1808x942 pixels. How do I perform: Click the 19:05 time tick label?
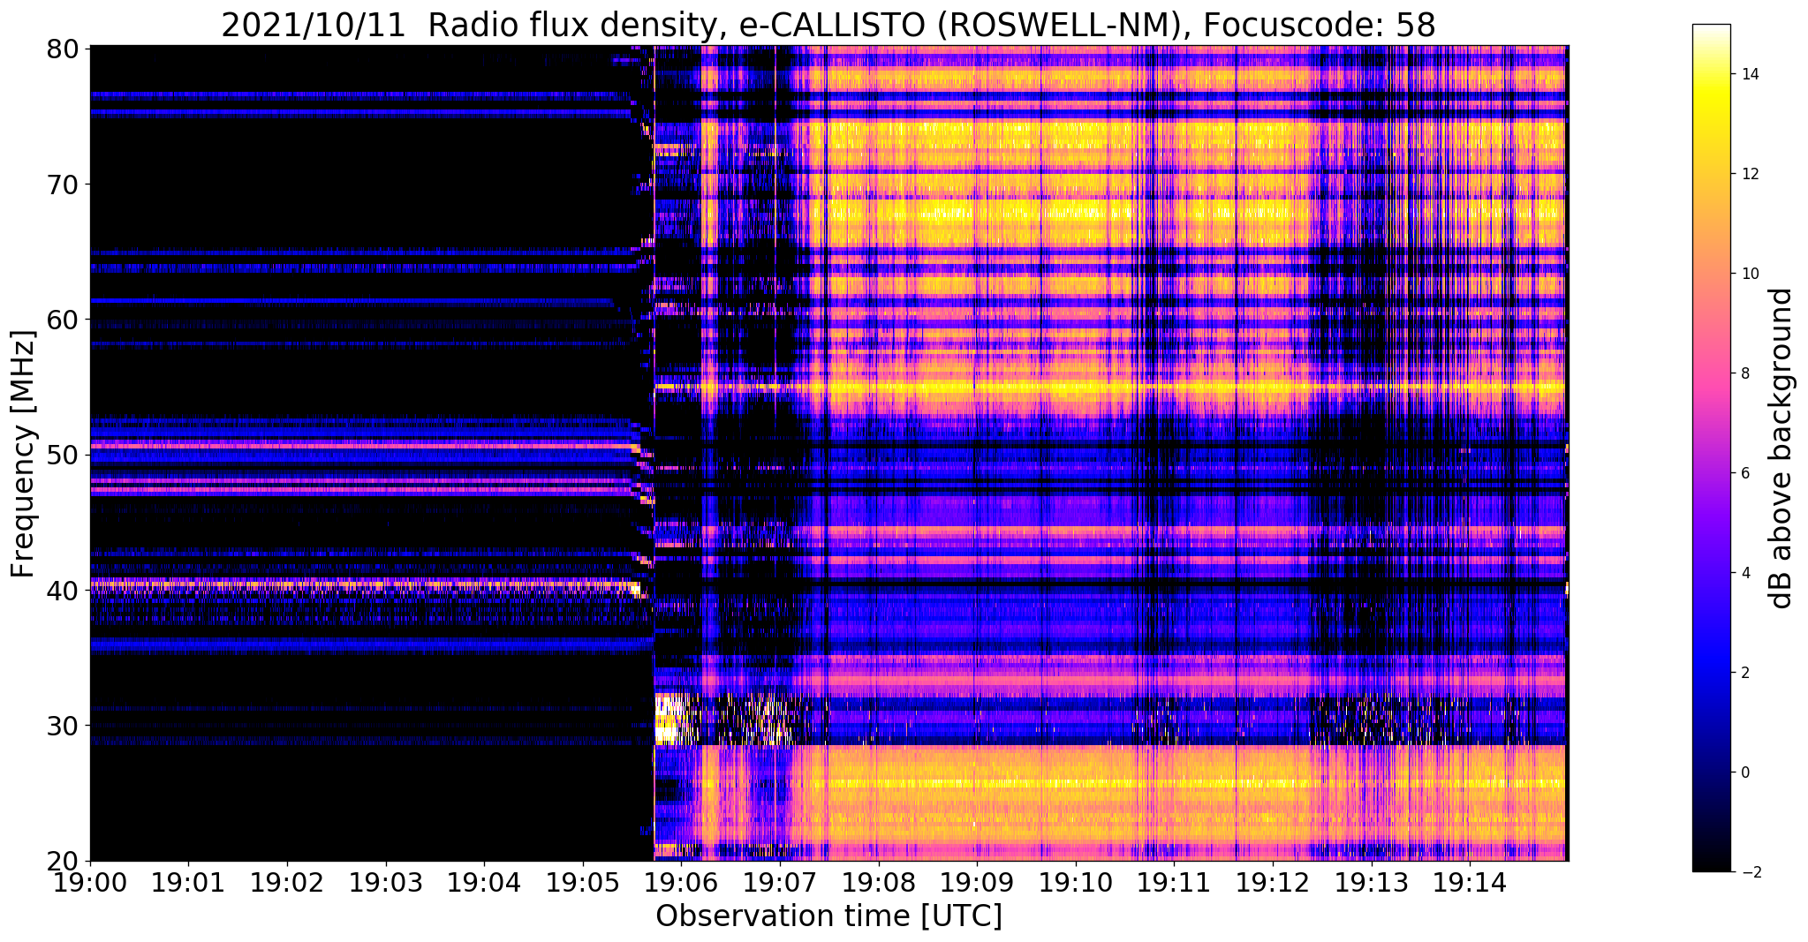tap(582, 883)
